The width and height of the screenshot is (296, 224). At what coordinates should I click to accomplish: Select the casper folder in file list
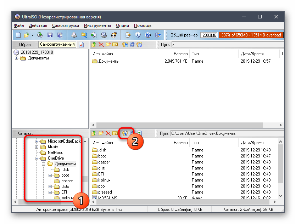tap(104, 162)
